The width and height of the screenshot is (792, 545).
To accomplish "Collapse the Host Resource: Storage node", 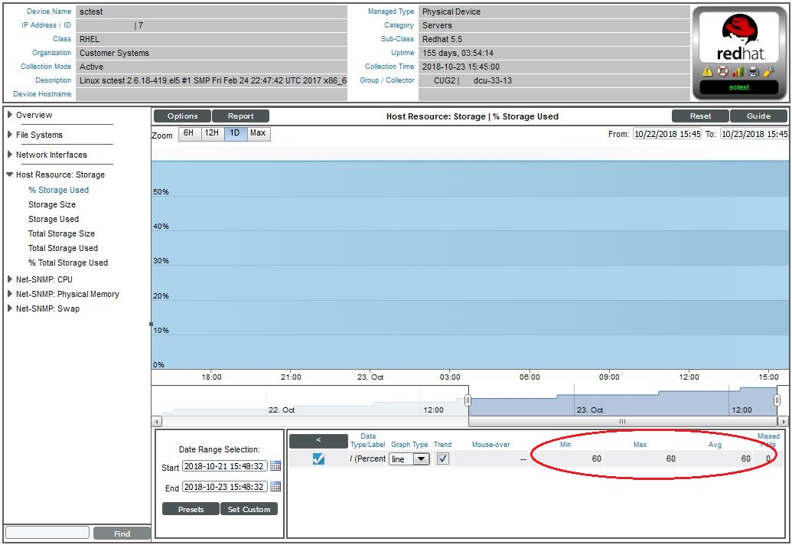I will (10, 175).
